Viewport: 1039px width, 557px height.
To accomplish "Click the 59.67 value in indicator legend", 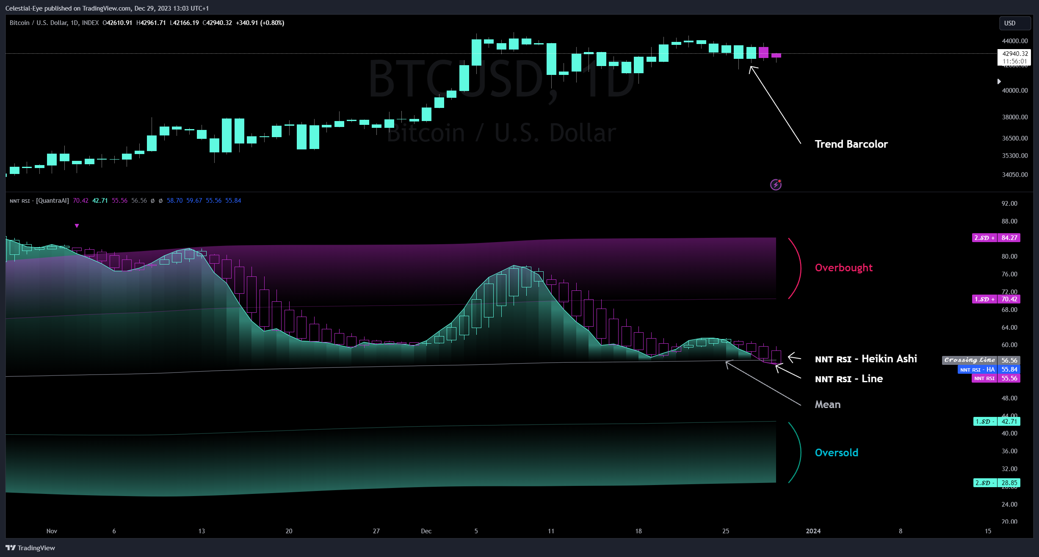I will (x=194, y=201).
